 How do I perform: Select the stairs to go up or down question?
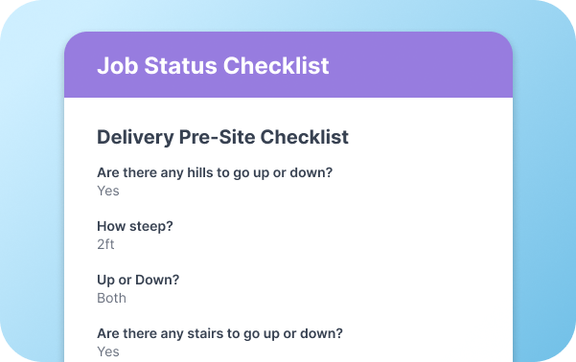point(219,333)
